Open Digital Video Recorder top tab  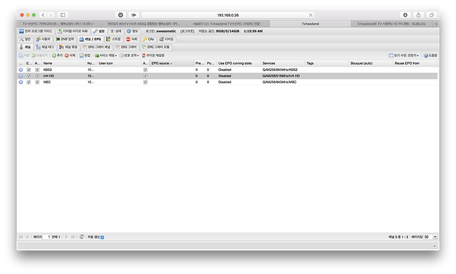tap(73, 31)
